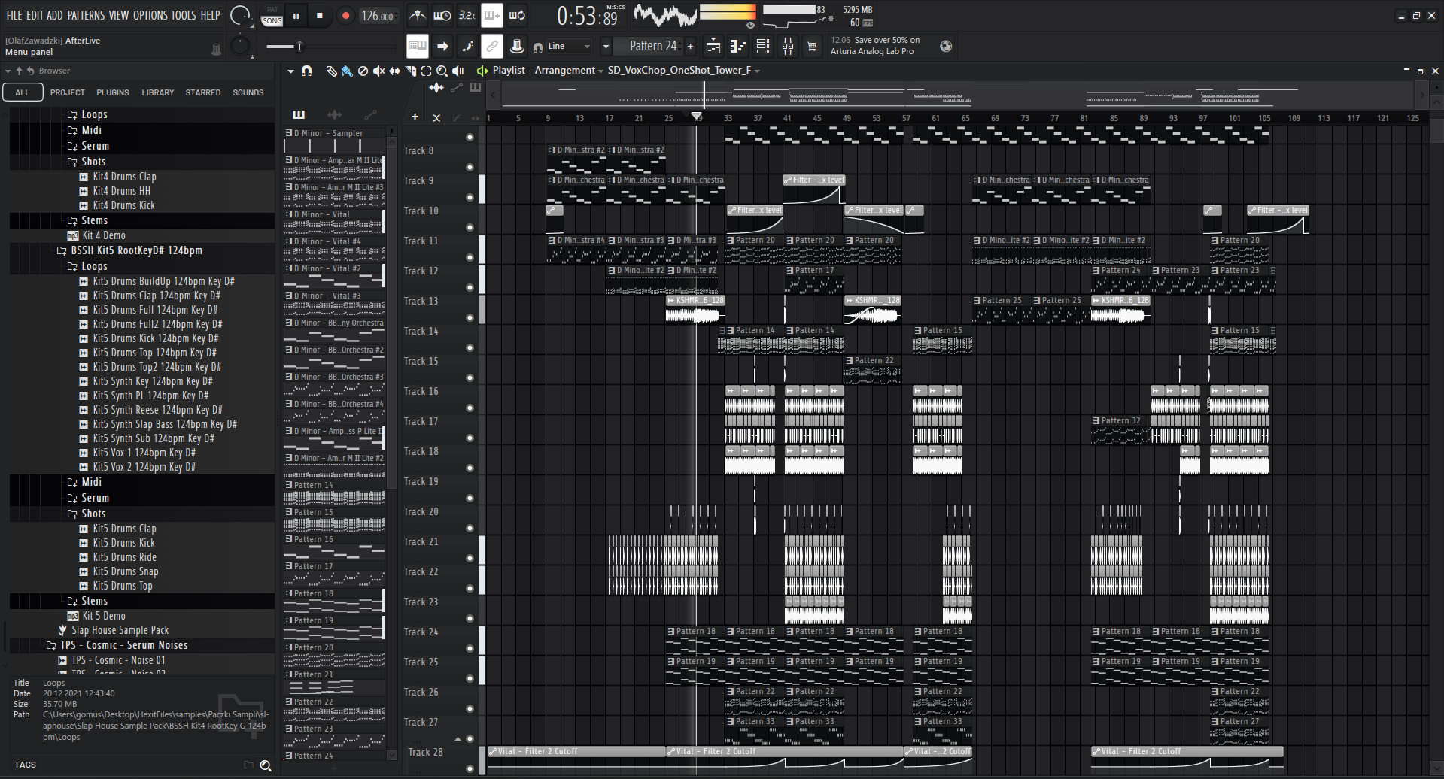Toggle overdub blend recording
Viewport: 1444px width, 779px height.
[x=491, y=16]
